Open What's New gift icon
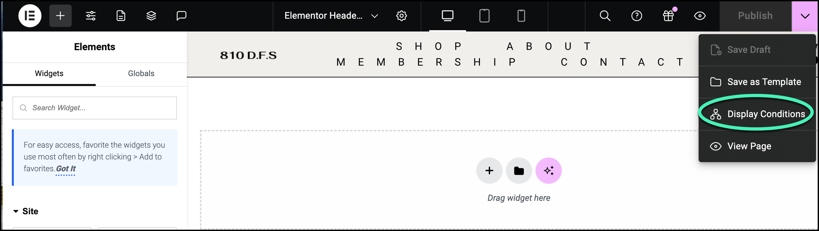This screenshot has height=231, width=819. tap(668, 15)
